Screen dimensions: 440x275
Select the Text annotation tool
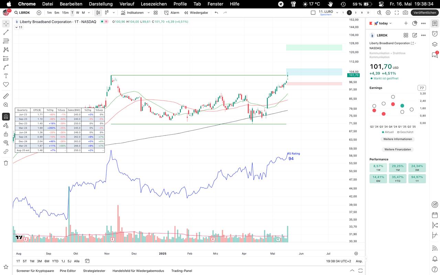point(6,76)
